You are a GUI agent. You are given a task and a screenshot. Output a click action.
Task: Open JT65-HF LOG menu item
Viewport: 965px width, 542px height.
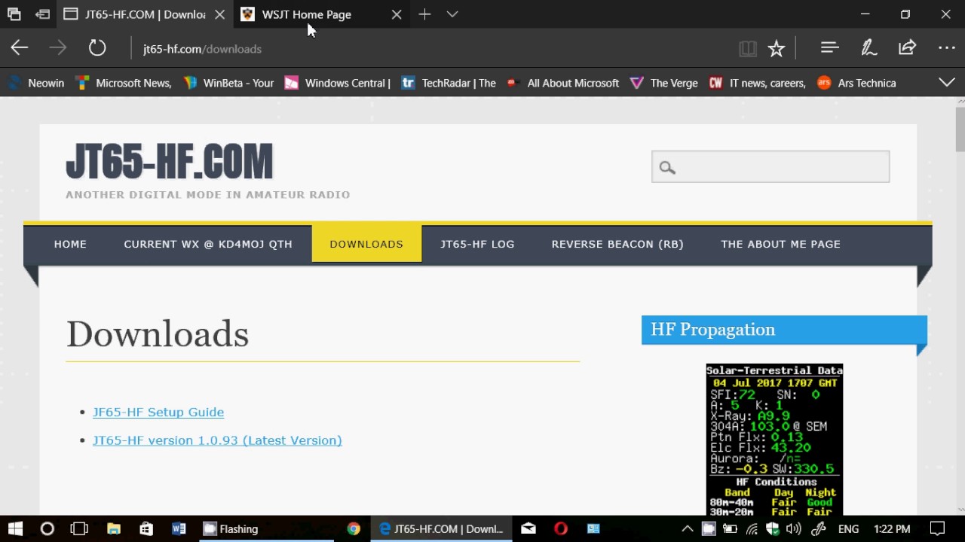[477, 244]
